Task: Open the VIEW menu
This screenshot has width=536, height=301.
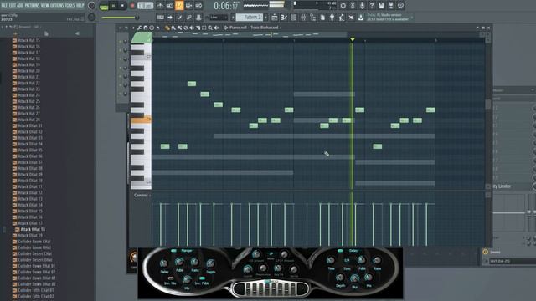Action: click(x=44, y=6)
